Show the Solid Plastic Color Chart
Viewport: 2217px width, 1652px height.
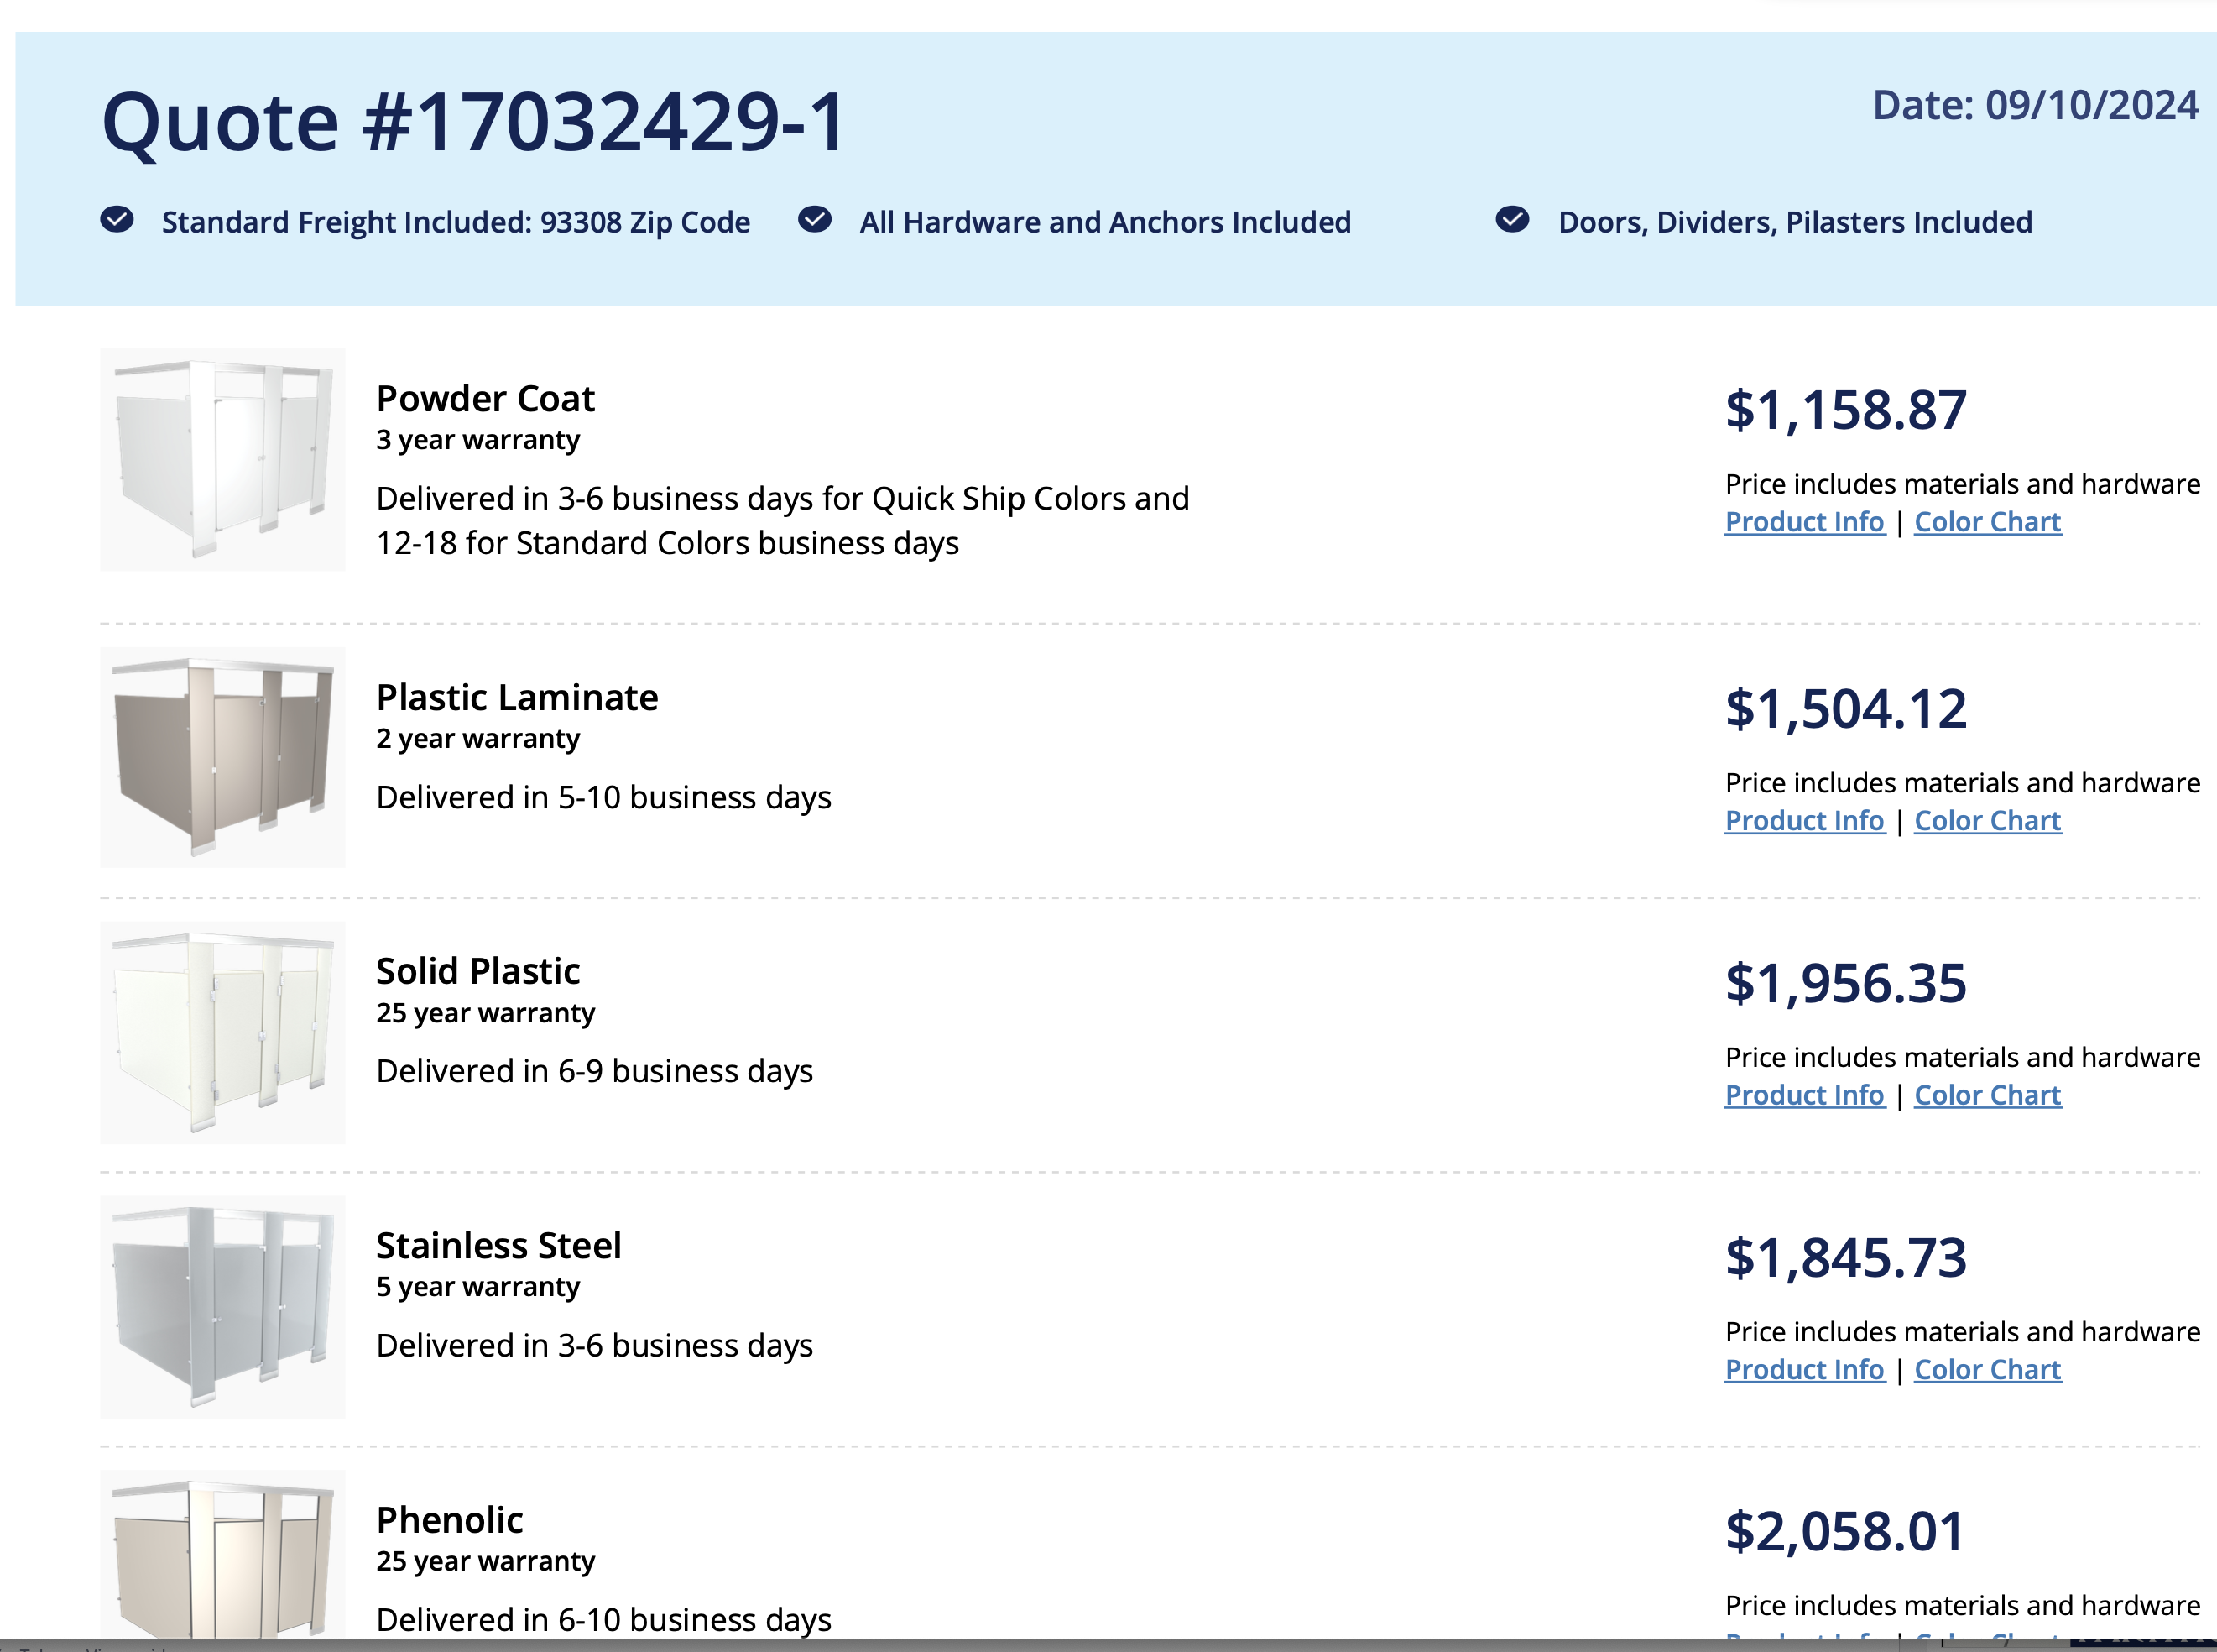tap(1987, 1095)
